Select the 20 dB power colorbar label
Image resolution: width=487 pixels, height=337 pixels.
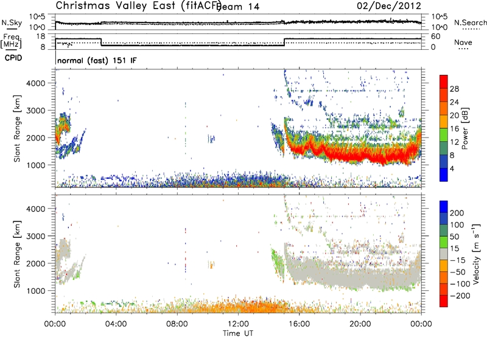click(454, 116)
